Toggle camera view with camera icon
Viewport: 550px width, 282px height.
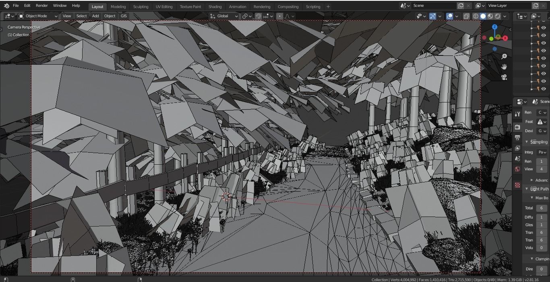click(x=504, y=77)
